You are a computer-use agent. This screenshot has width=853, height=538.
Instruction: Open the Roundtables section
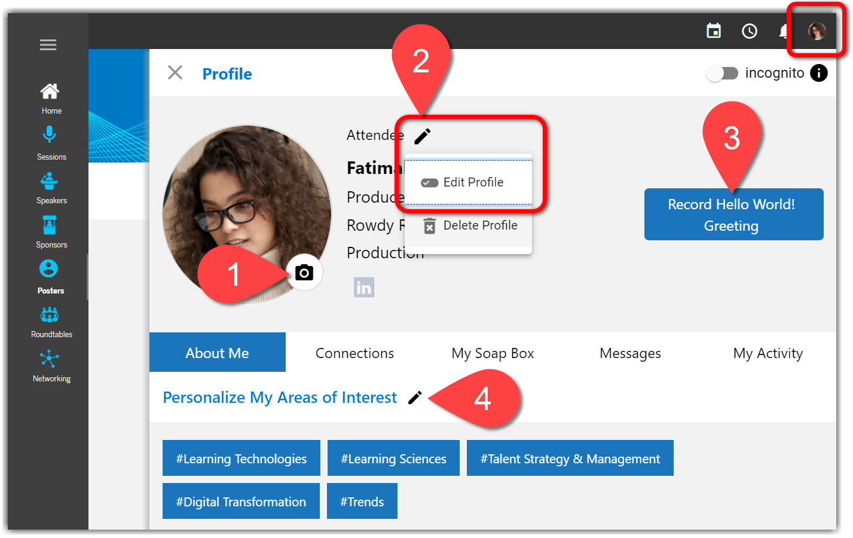tap(50, 322)
